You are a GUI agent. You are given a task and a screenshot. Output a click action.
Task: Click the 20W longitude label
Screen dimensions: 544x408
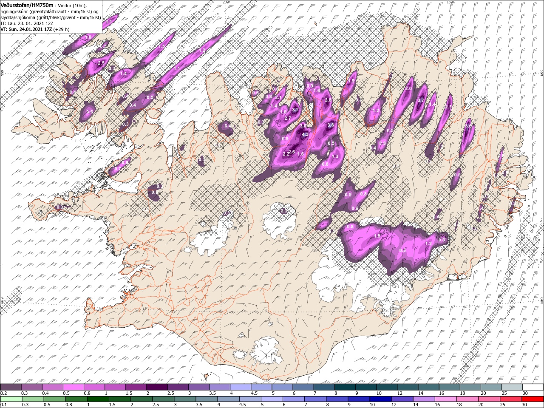click(226, 2)
